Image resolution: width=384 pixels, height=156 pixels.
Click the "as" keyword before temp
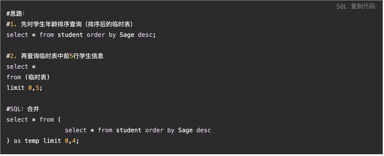(17, 141)
